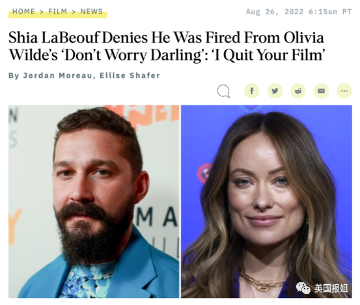Screen dimensions: 360x305
Task: Open the NEWS breadcrumb section
Action: 91,12
